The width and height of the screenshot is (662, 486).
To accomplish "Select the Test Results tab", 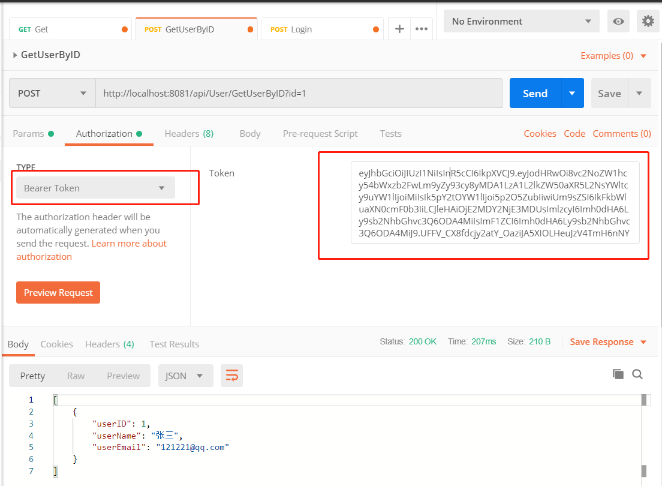I will pos(174,344).
